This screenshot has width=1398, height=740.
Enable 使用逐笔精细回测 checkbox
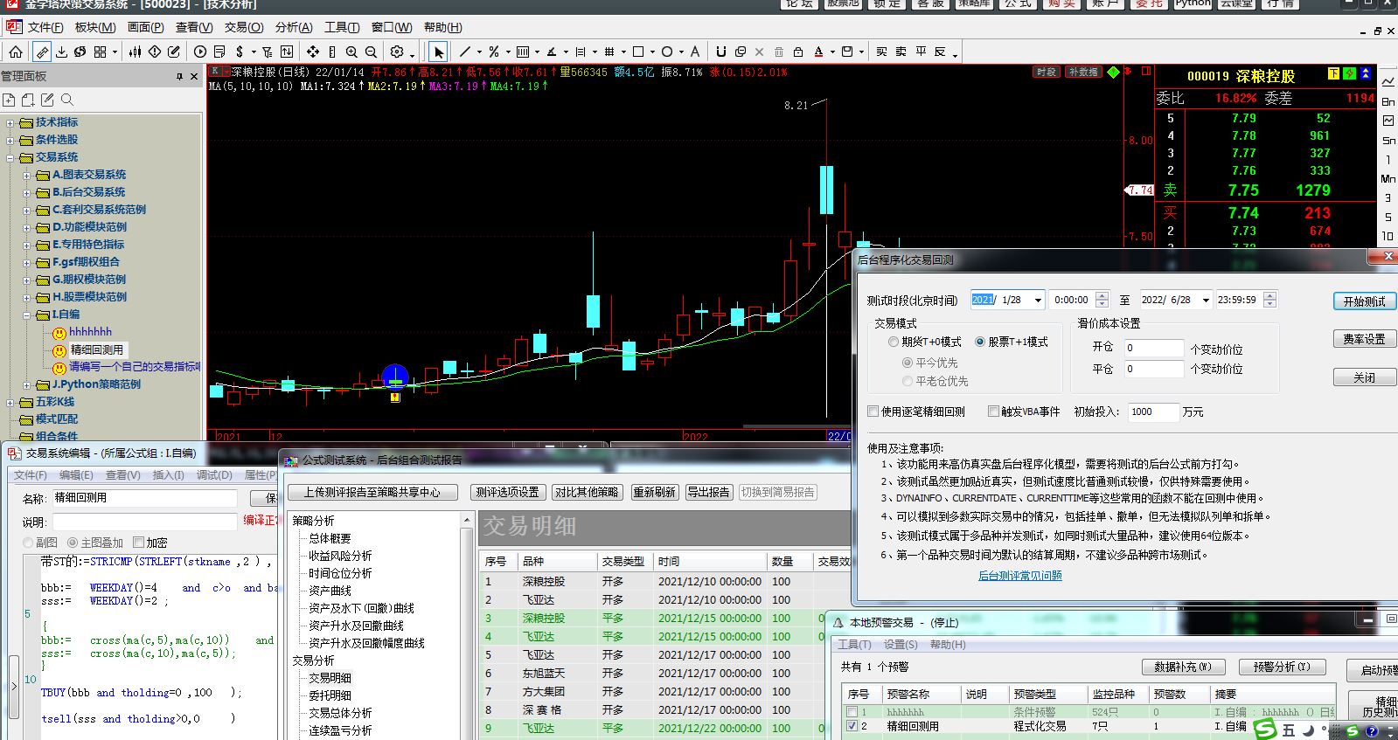pyautogui.click(x=873, y=411)
